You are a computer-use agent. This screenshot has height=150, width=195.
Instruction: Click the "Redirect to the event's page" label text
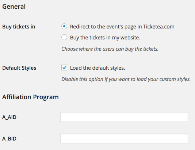(x=103, y=27)
